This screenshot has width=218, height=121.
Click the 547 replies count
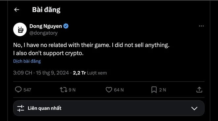[27, 90]
